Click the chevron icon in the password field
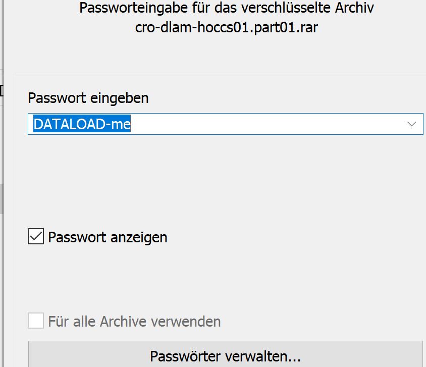This screenshot has width=426, height=367. [x=412, y=124]
